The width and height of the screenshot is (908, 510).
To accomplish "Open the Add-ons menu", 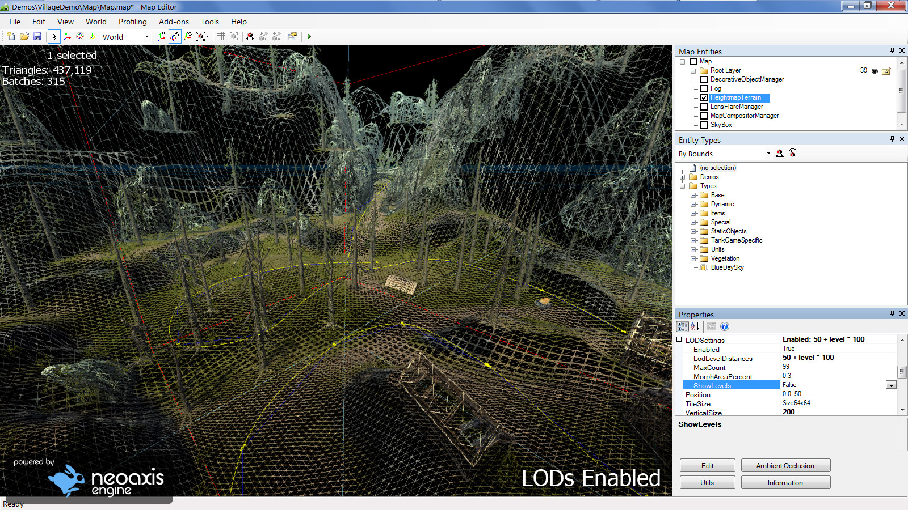I will [x=174, y=22].
